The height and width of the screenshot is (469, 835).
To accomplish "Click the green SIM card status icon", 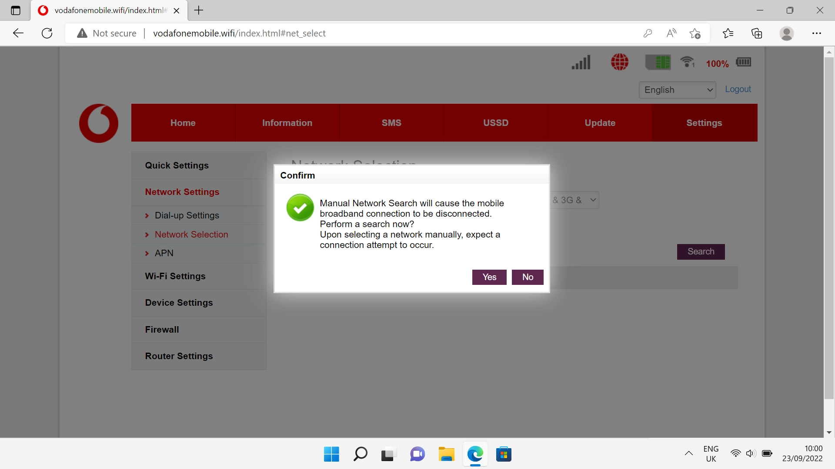I will (x=658, y=63).
